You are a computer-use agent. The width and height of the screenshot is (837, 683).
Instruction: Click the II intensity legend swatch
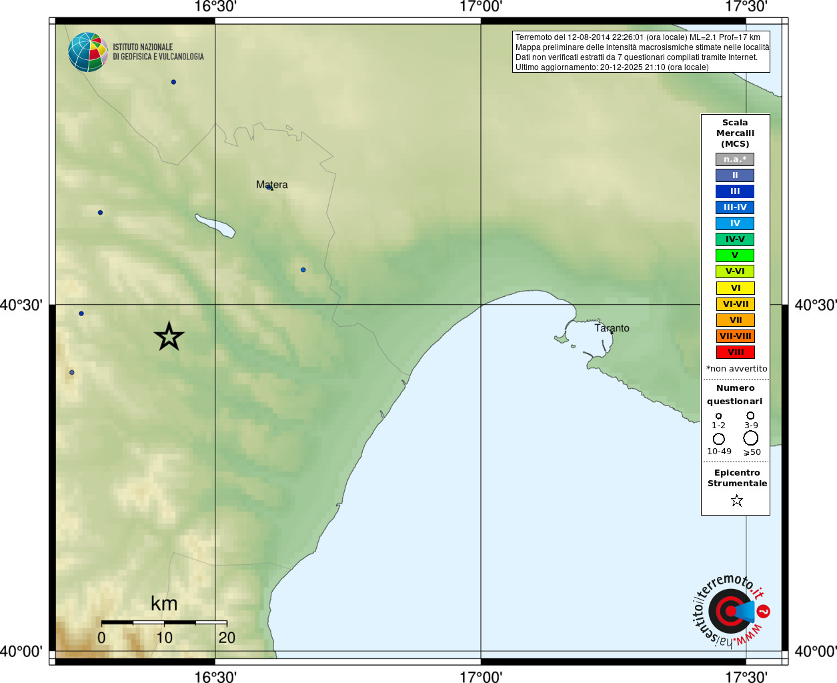[735, 175]
